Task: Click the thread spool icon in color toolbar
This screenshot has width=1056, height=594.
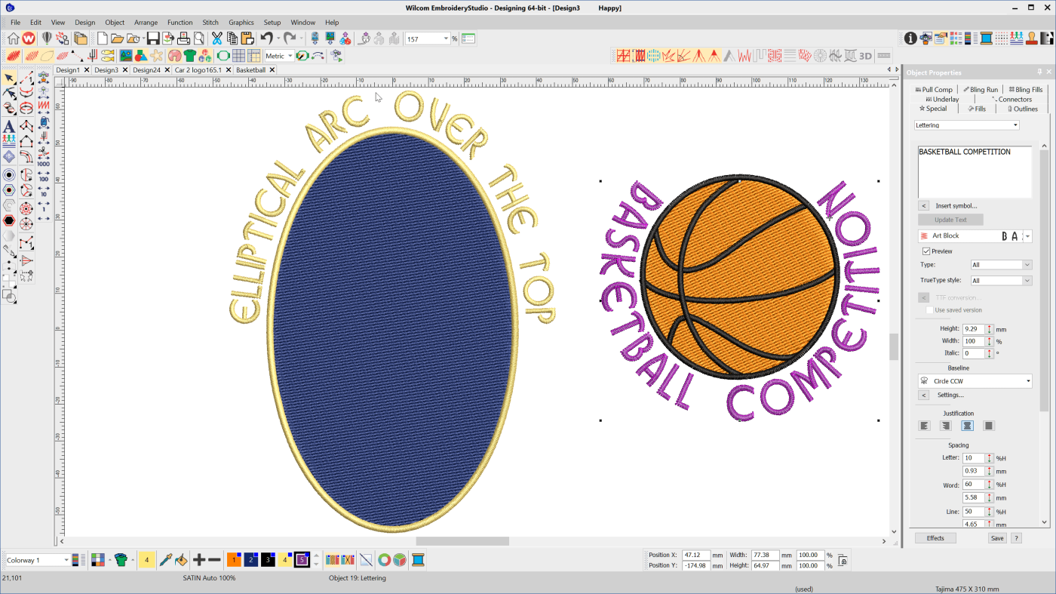Action: point(418,560)
